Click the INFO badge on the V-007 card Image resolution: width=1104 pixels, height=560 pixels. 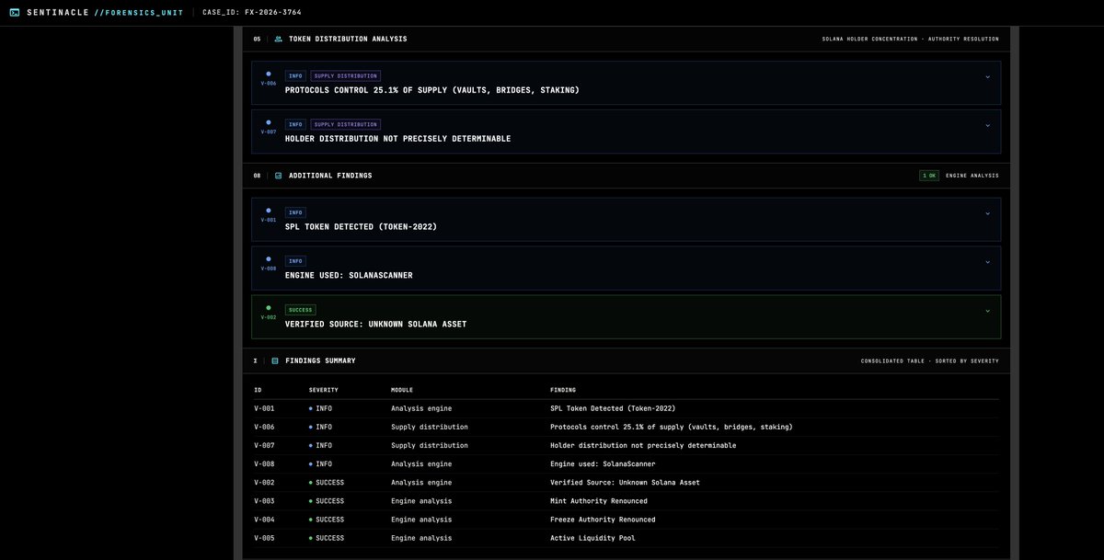tap(295, 124)
